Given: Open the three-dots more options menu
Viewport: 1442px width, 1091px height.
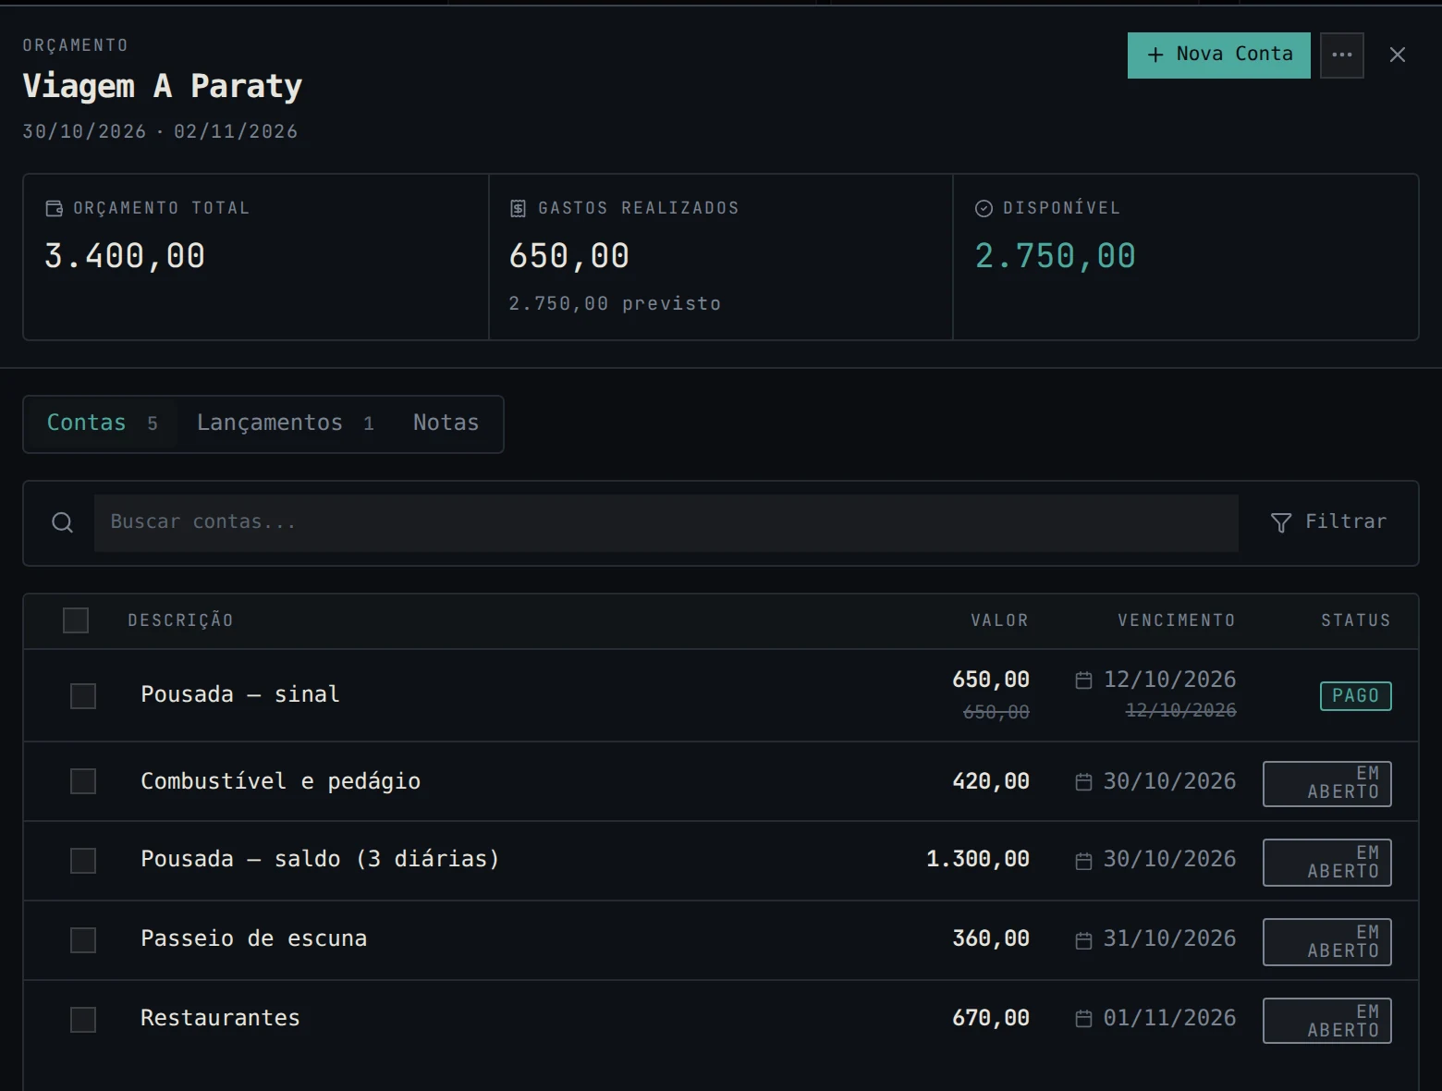Looking at the screenshot, I should tap(1341, 55).
